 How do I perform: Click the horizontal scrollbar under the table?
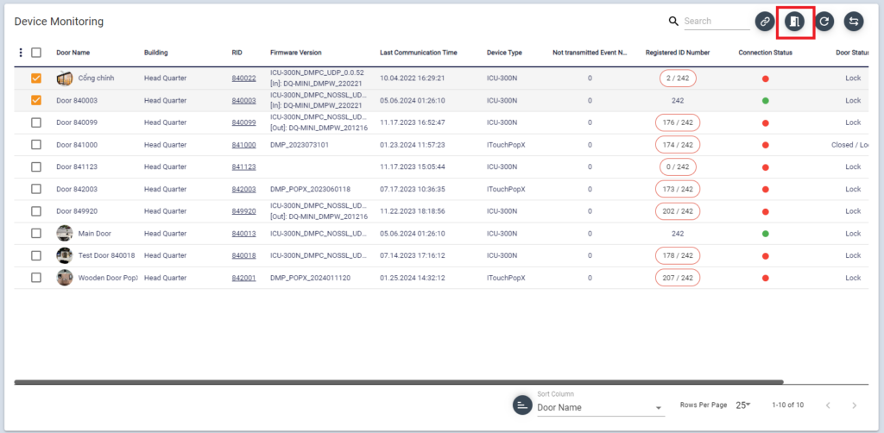[x=397, y=381]
